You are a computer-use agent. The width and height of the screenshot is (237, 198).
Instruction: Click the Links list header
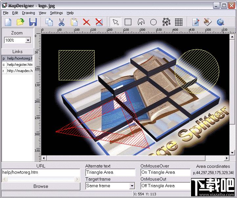click(x=17, y=51)
